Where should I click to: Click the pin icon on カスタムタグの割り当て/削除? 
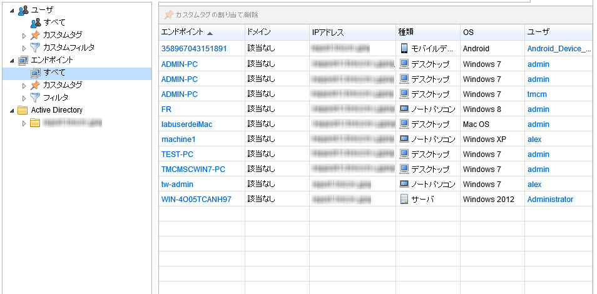click(x=168, y=14)
